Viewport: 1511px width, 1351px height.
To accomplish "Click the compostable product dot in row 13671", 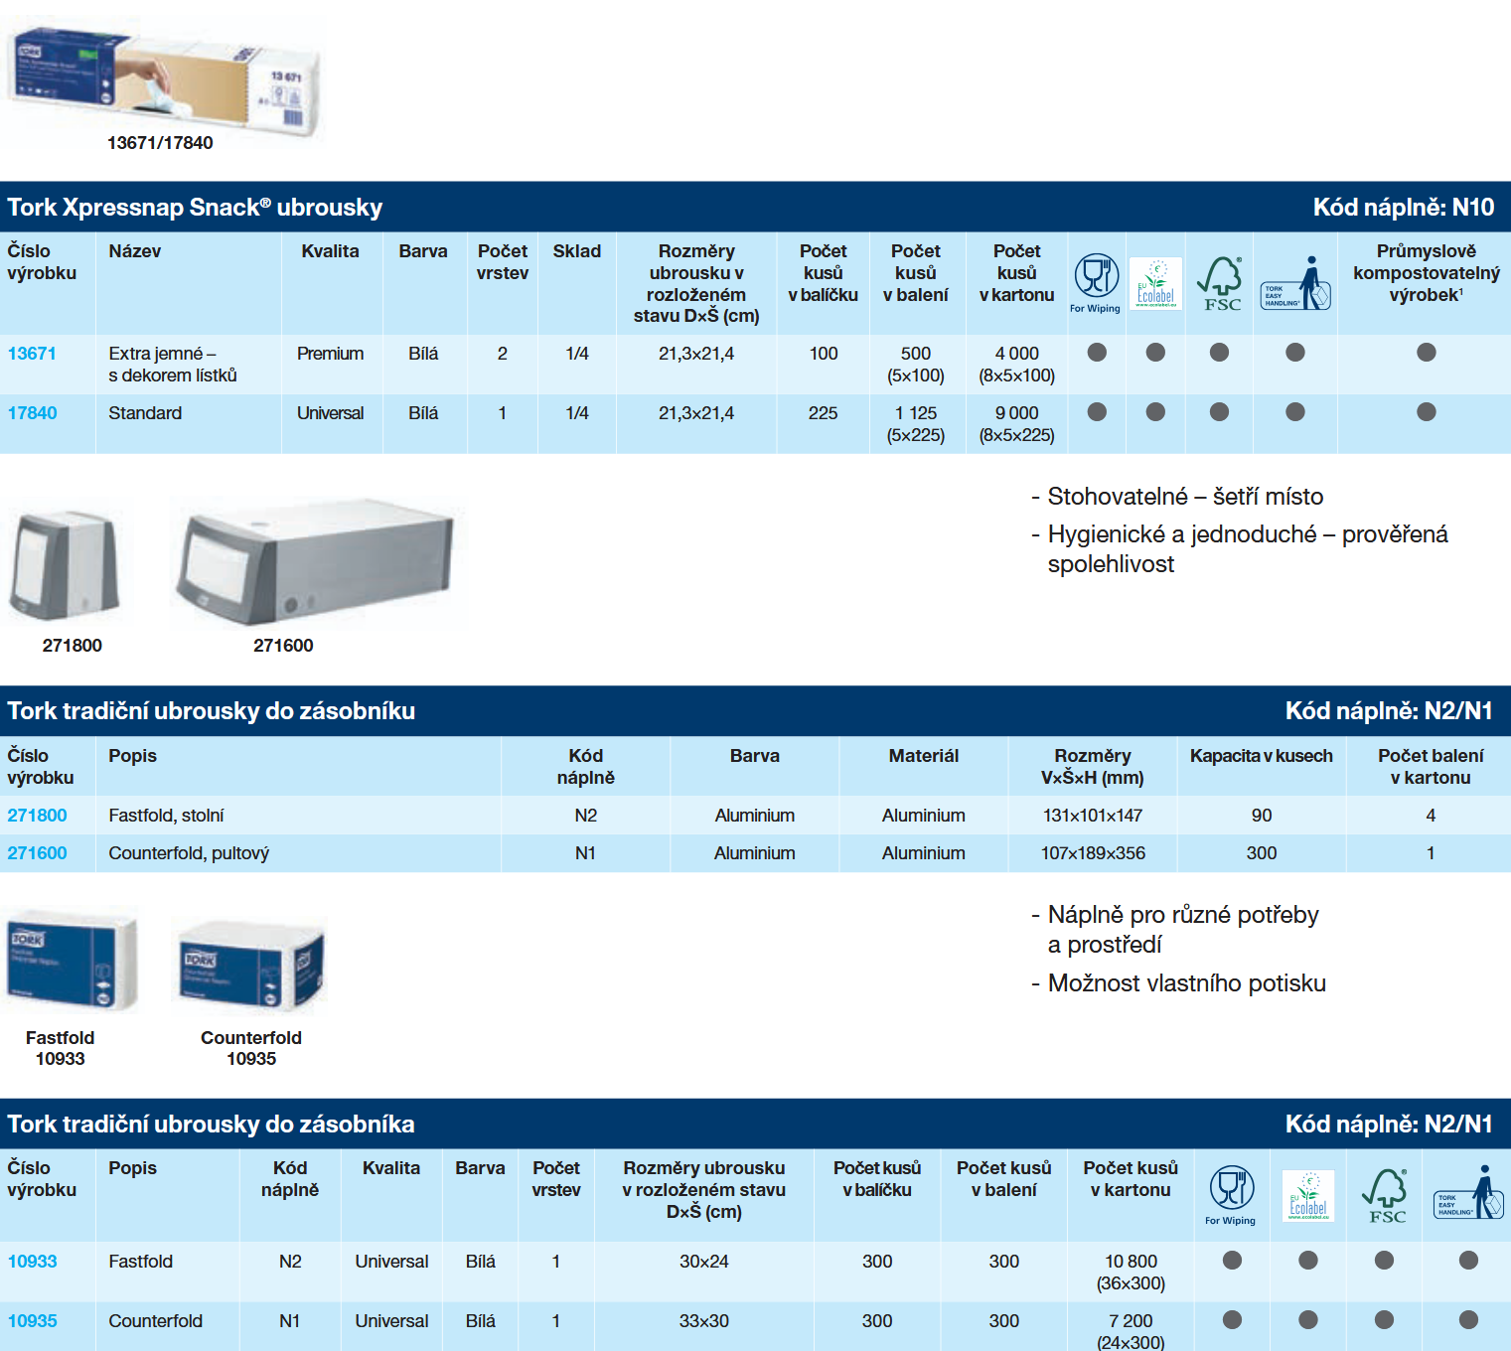I will coord(1427,352).
